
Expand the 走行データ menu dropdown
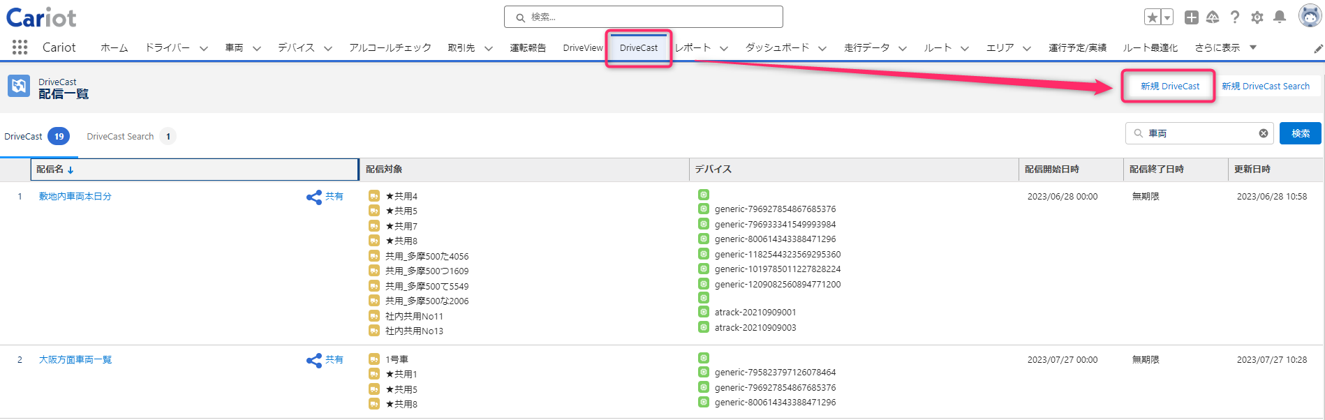[903, 48]
